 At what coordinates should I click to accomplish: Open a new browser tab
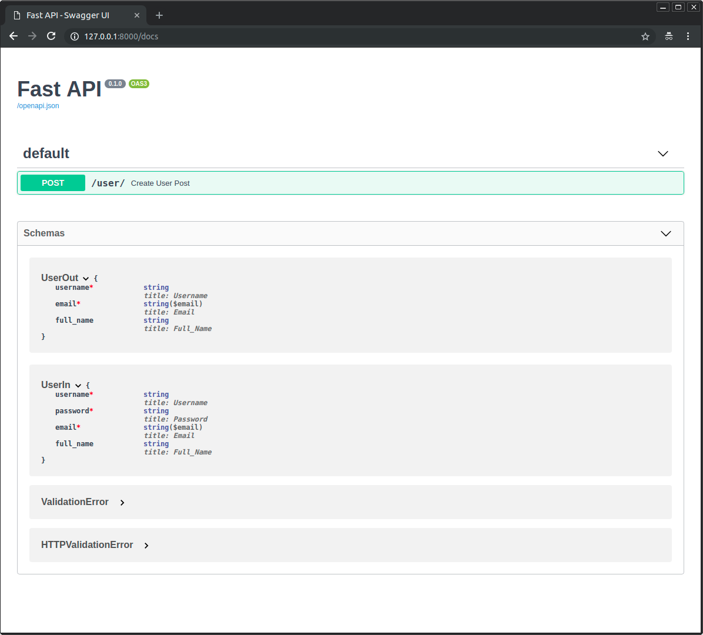[x=159, y=15]
